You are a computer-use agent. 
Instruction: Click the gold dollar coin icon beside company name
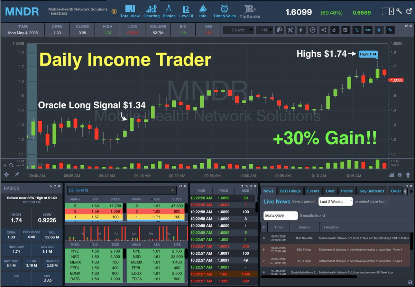point(114,11)
